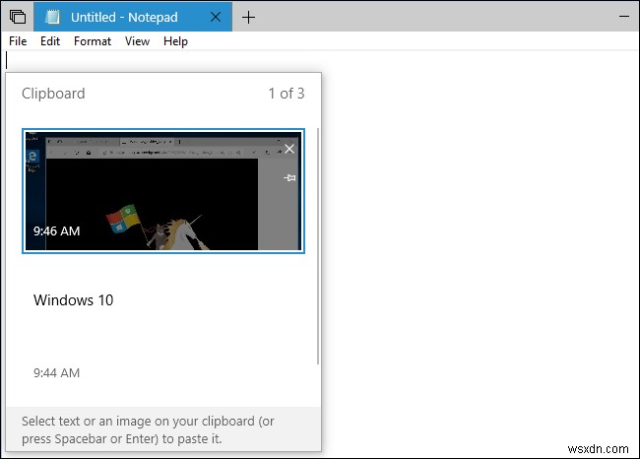This screenshot has width=640, height=459.
Task: Open the File menu
Action: click(18, 41)
